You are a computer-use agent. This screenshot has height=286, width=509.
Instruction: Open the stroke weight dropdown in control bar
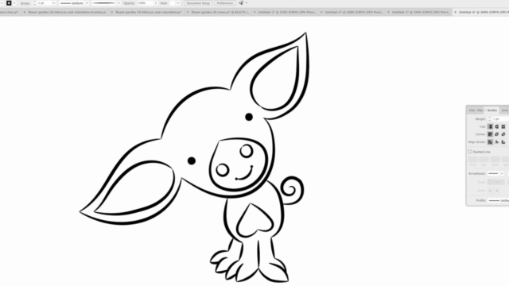54,3
